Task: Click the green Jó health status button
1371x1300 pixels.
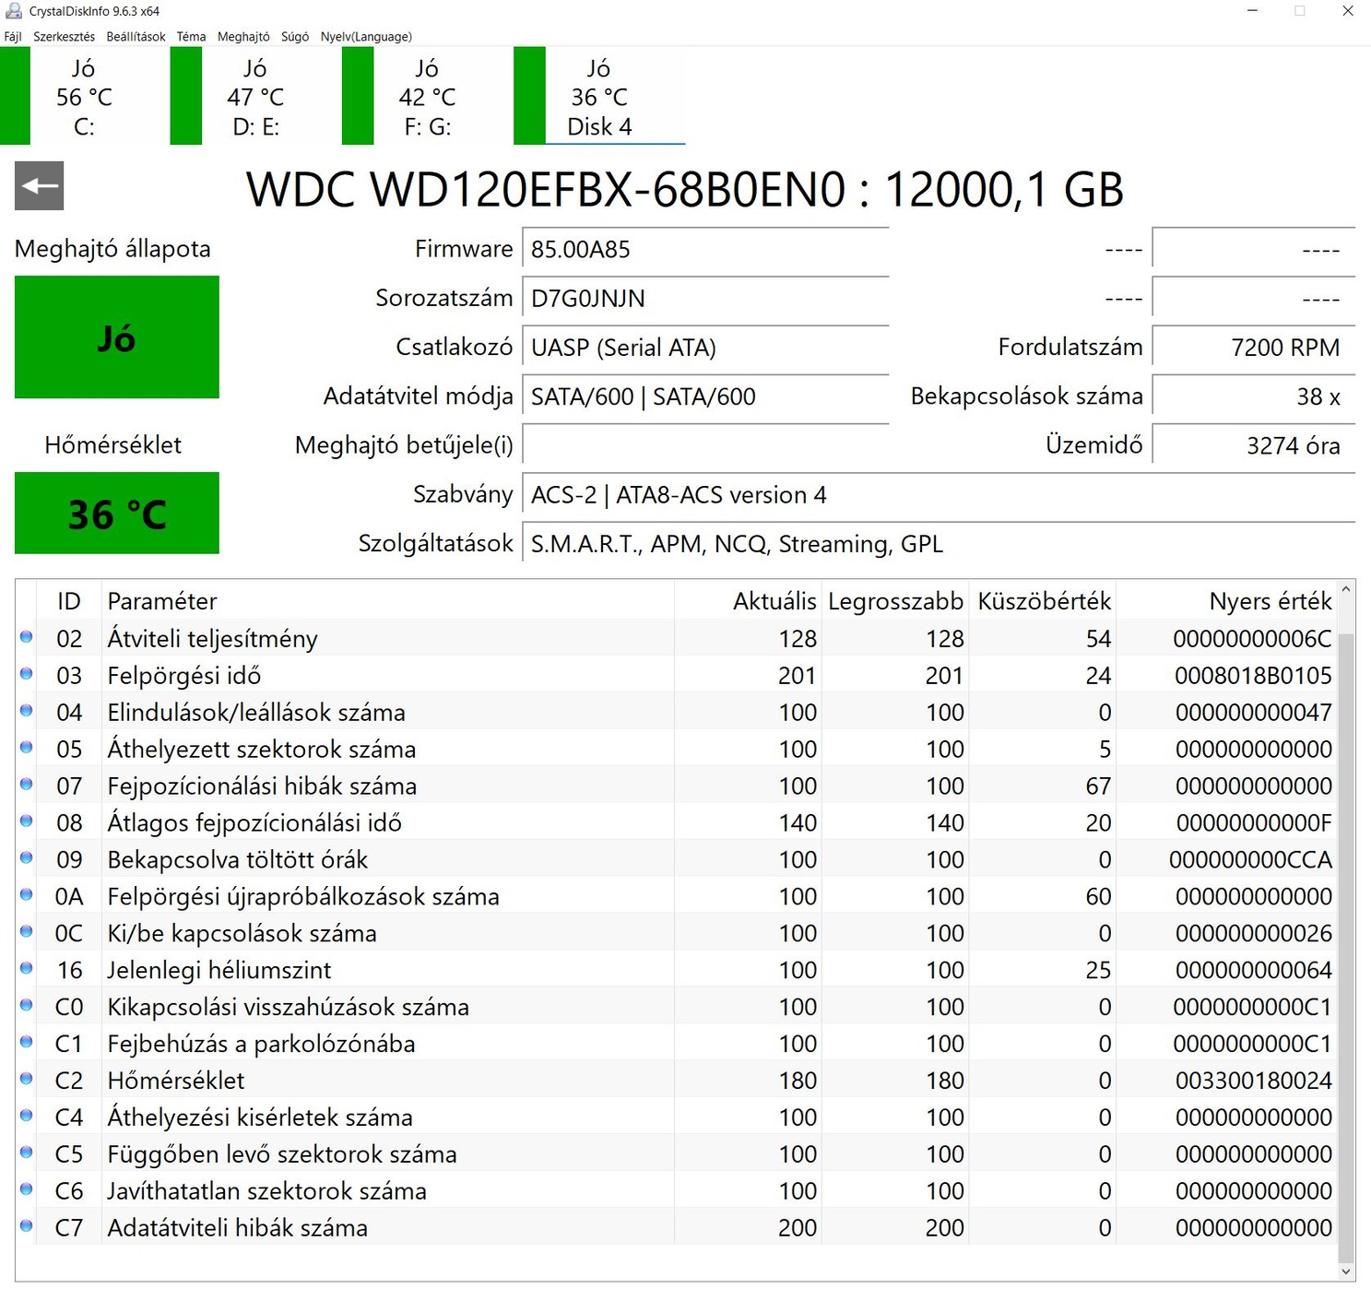Action: pyautogui.click(x=117, y=337)
